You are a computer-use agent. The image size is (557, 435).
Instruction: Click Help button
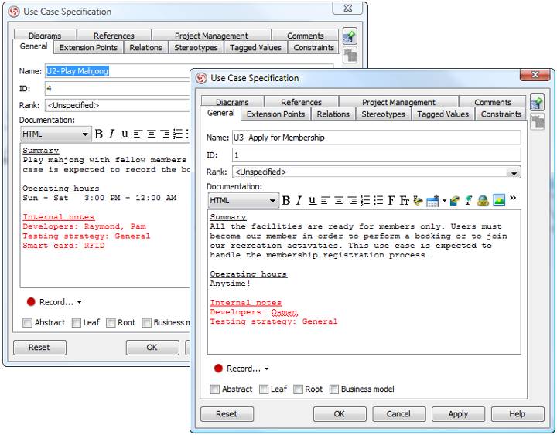coord(518,414)
